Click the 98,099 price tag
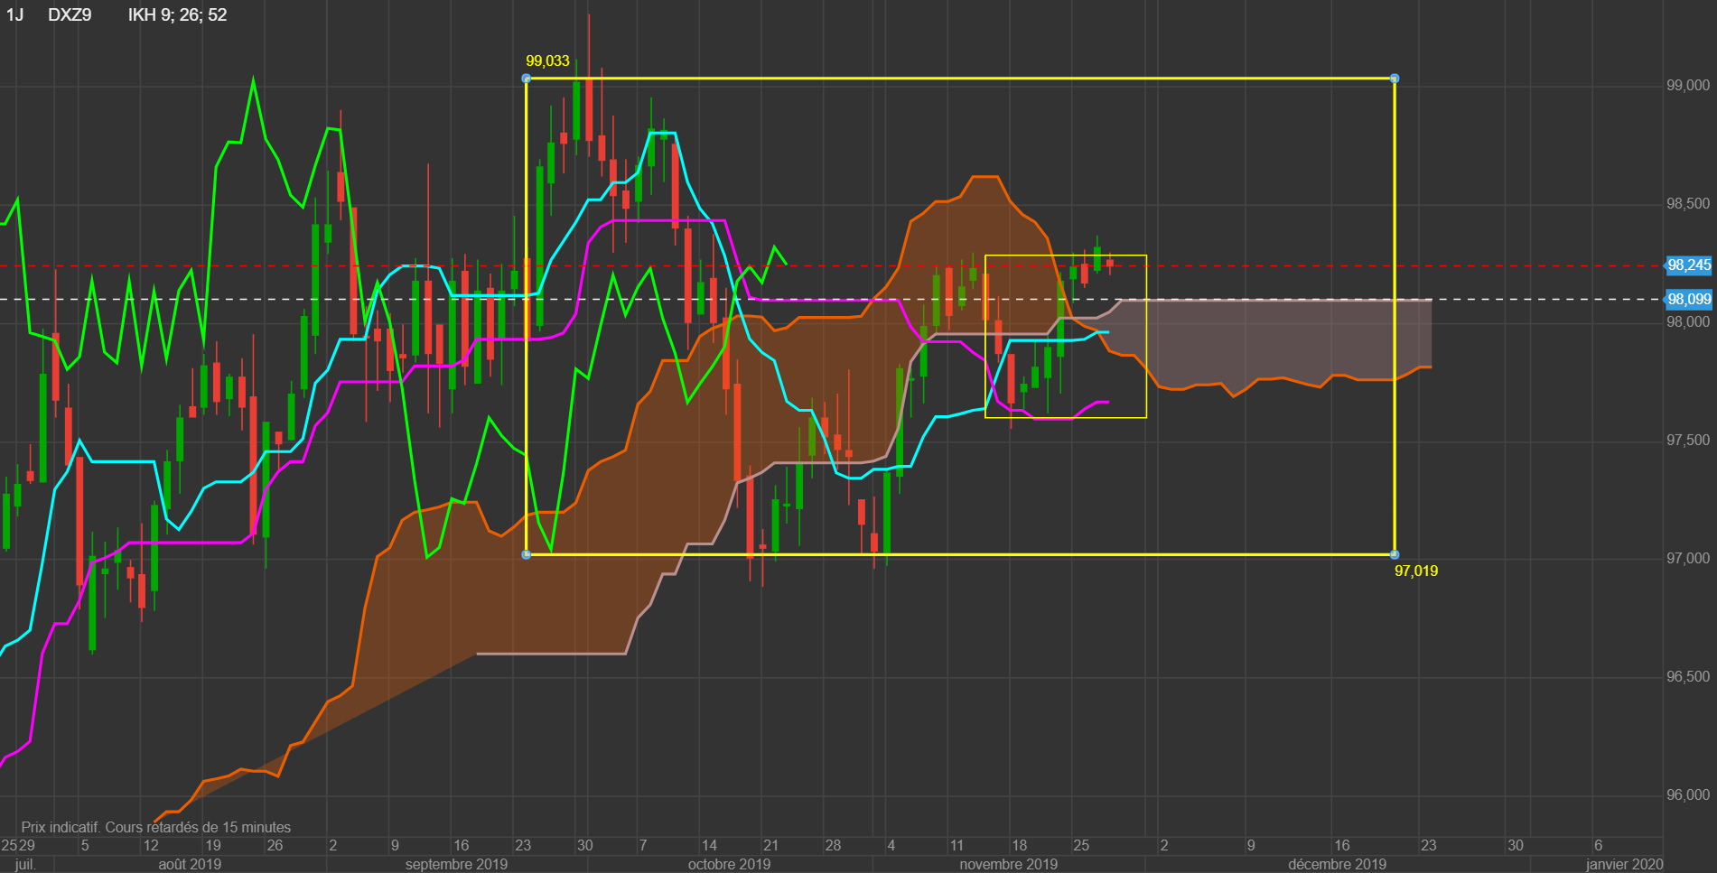This screenshot has width=1717, height=873. click(1688, 299)
